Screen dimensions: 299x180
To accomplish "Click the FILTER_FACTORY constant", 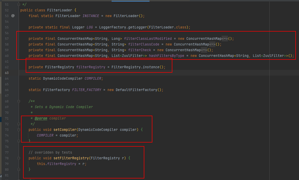I will point(87,90).
